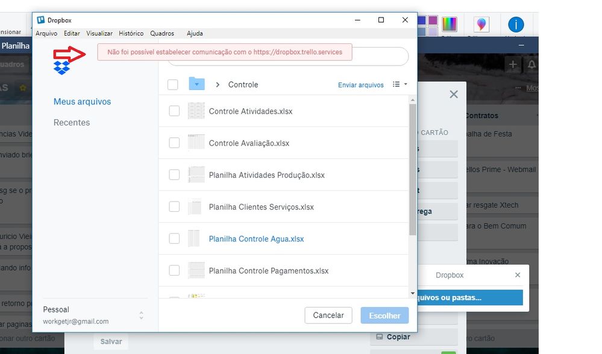Check Planilha Atividades Produção.xlsx checkbox

click(x=174, y=175)
